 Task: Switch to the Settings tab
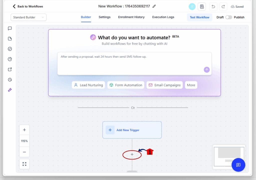tap(104, 17)
